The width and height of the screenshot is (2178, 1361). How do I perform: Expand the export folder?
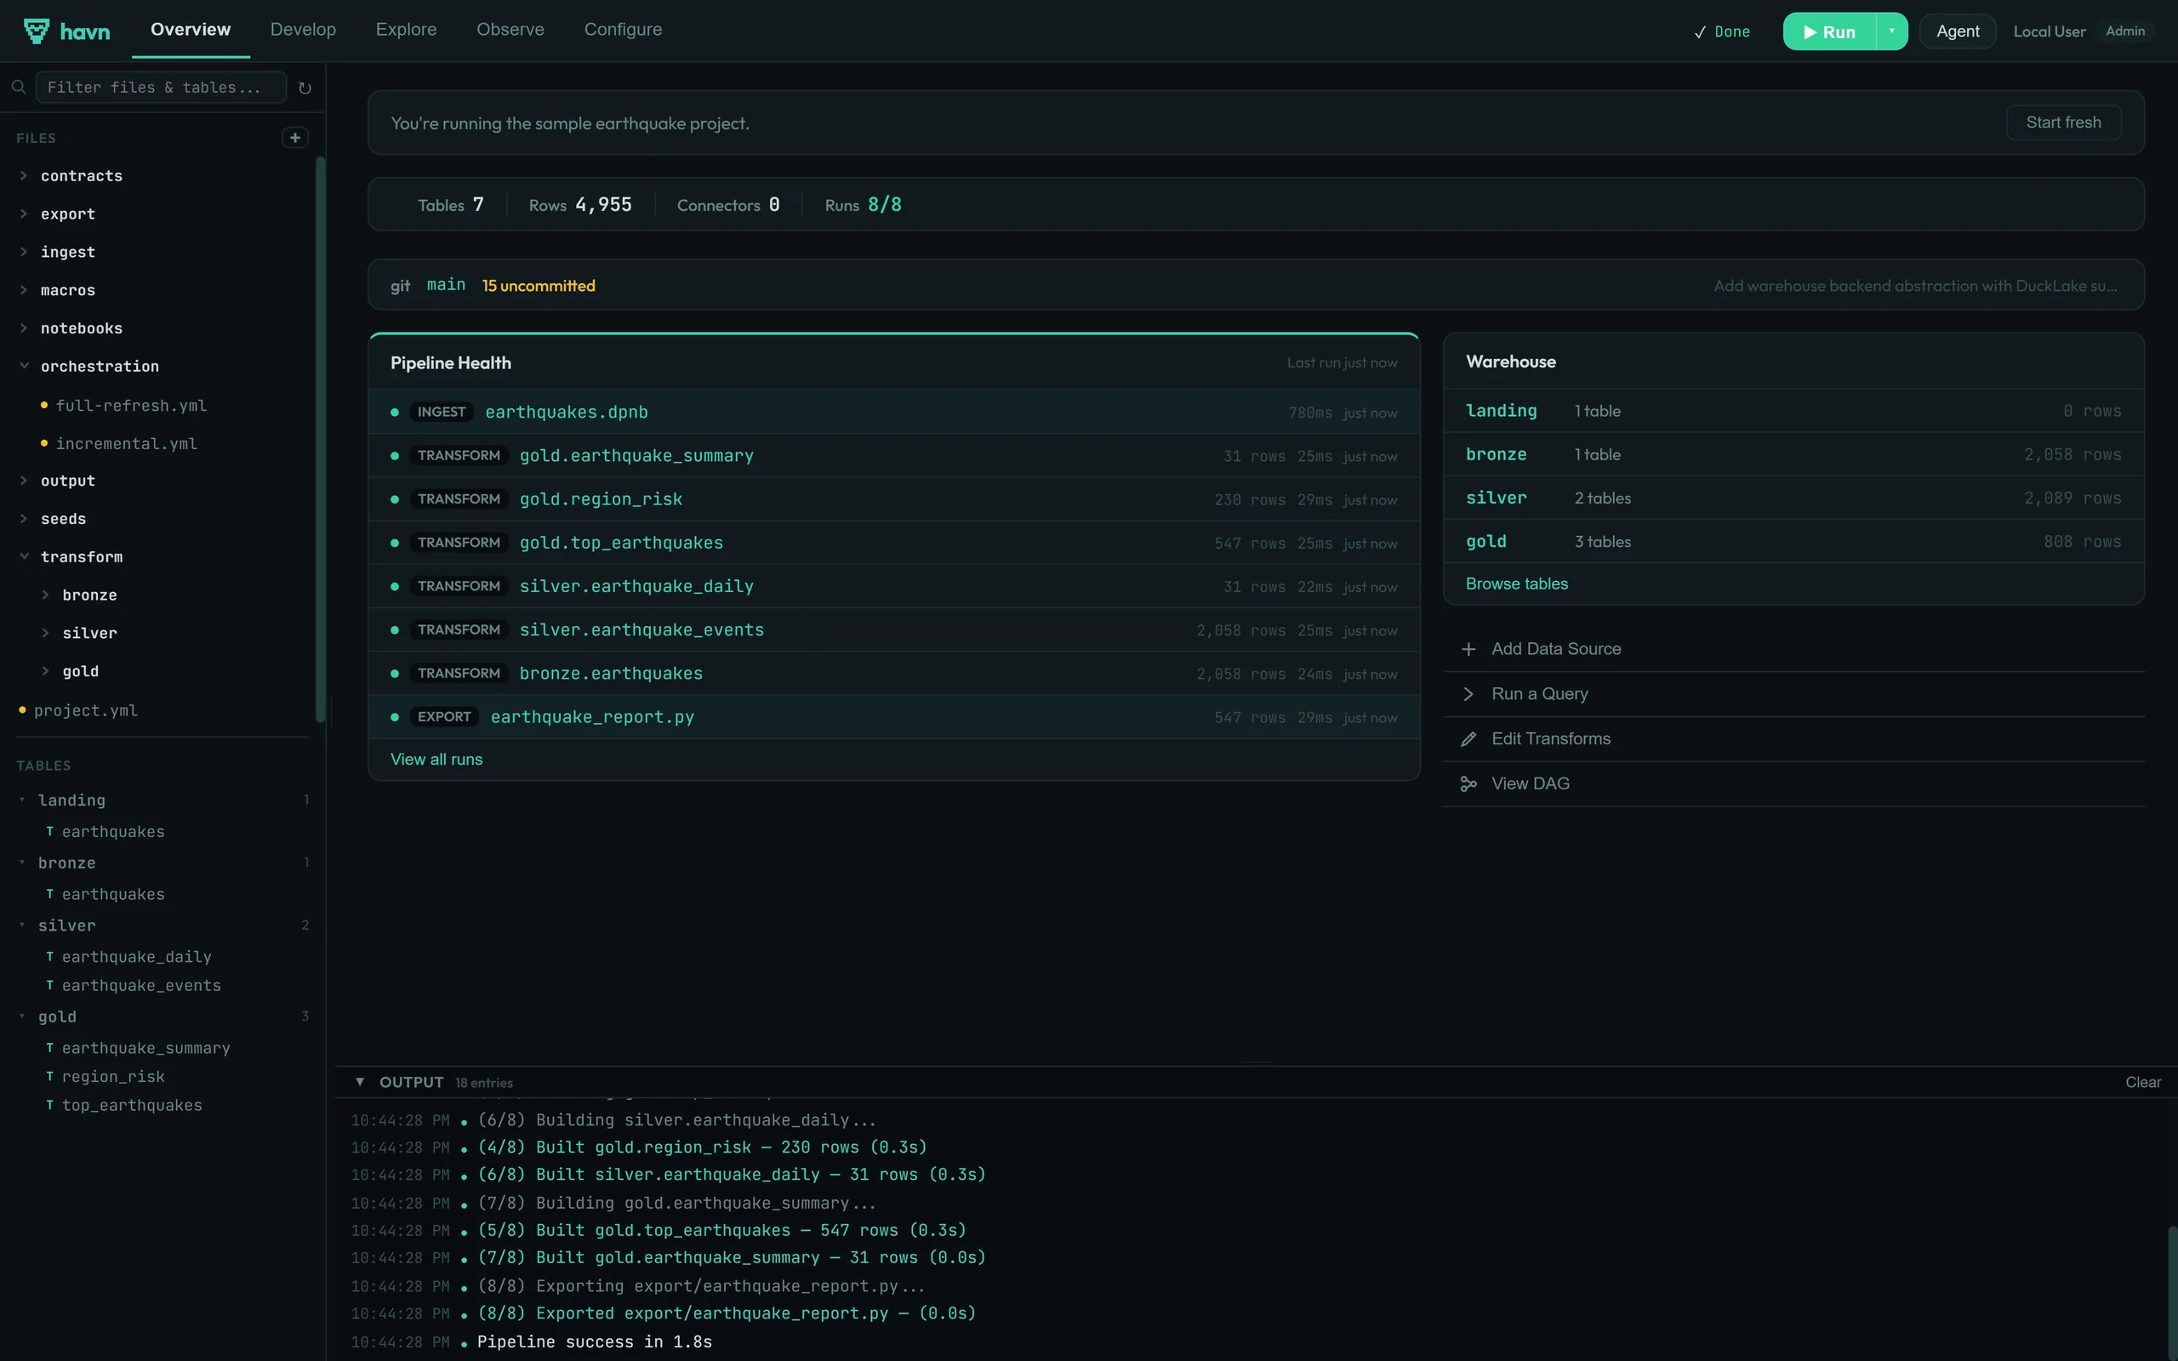24,214
